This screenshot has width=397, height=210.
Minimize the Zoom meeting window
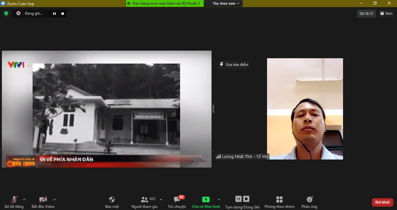(x=361, y=3)
